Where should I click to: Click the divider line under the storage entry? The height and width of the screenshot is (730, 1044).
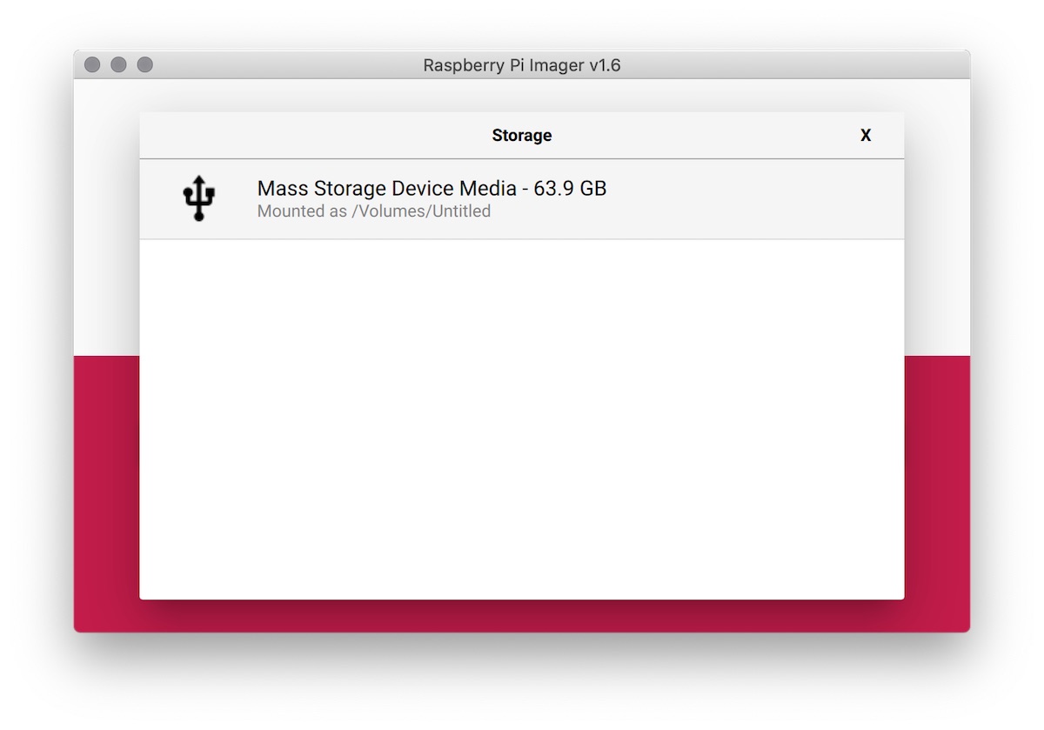click(522, 238)
